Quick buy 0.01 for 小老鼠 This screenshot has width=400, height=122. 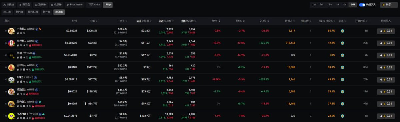click(386, 31)
